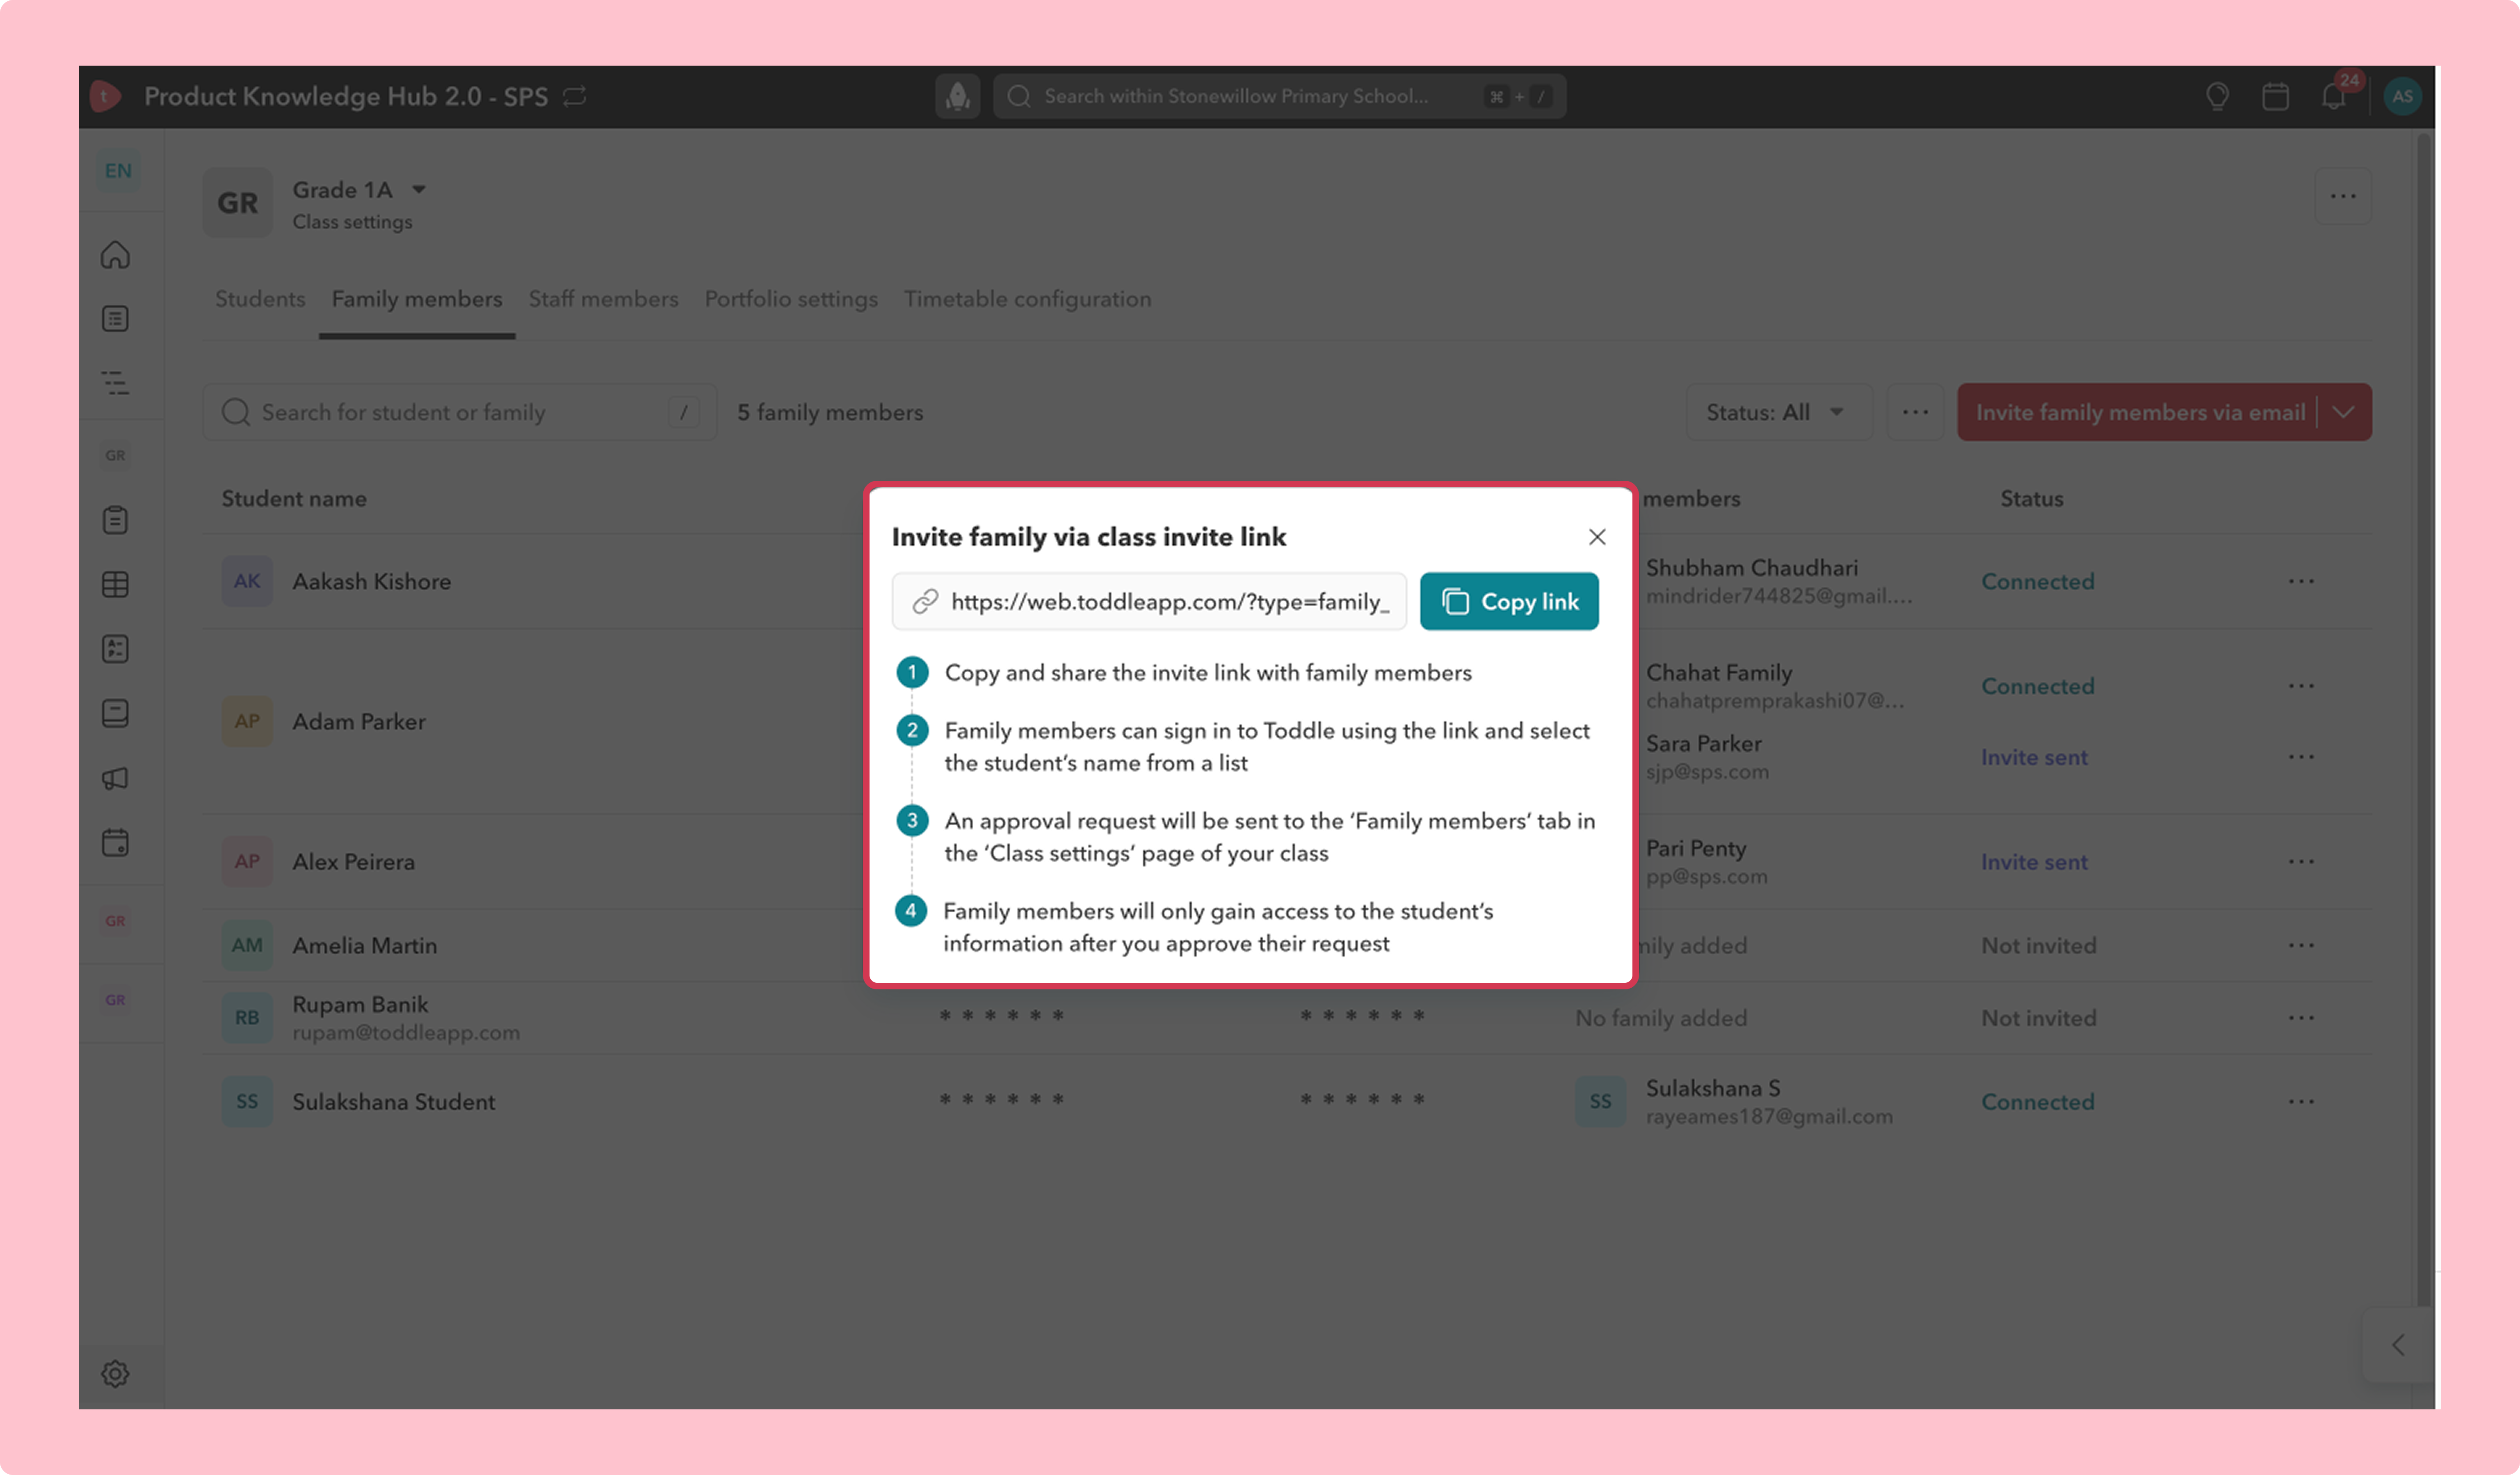Image resolution: width=2520 pixels, height=1475 pixels.
Task: Open the notifications bell
Action: point(2333,96)
